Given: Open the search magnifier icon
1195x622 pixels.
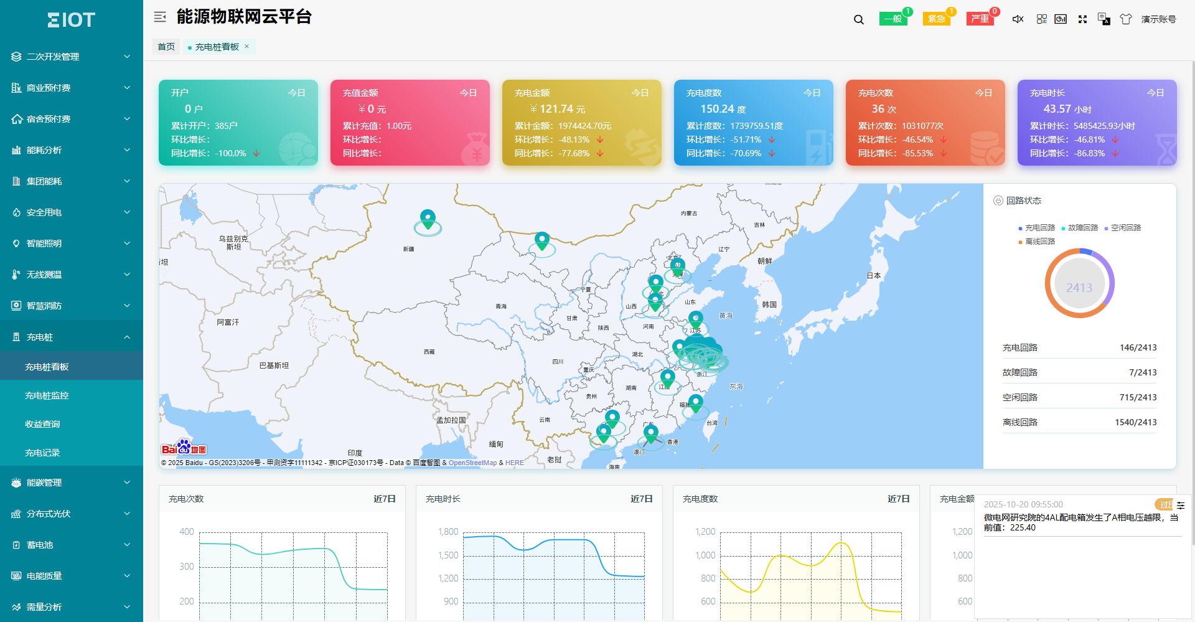Looking at the screenshot, I should [x=859, y=19].
